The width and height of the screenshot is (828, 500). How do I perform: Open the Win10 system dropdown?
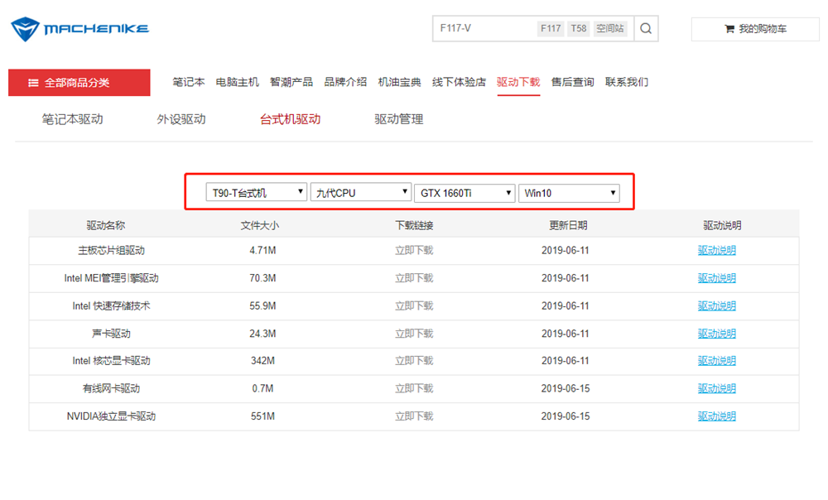pos(569,193)
